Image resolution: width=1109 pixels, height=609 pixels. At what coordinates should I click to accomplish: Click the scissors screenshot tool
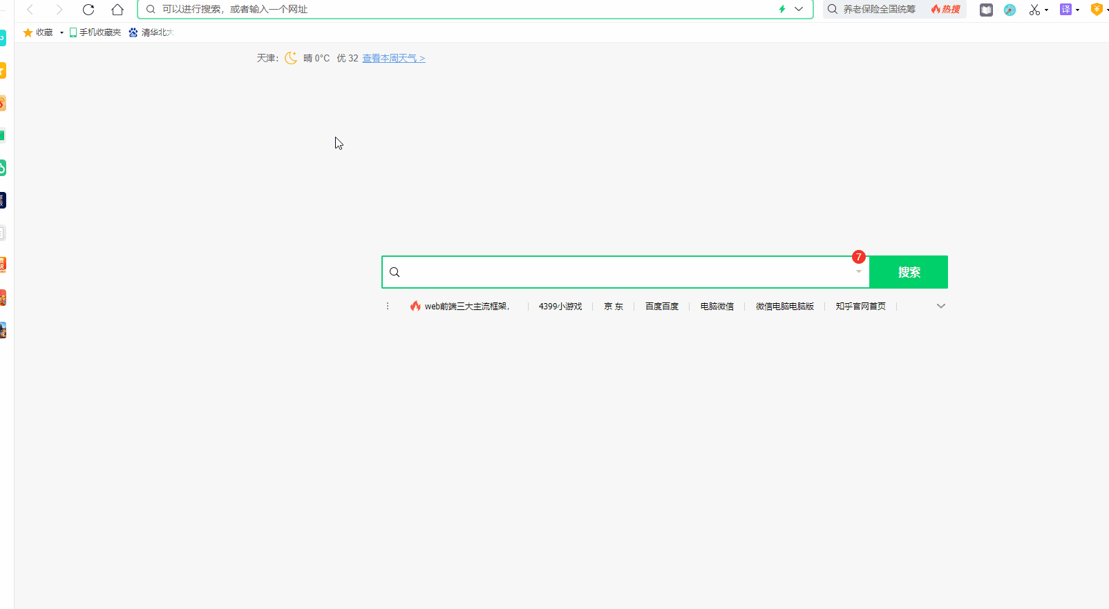point(1034,10)
